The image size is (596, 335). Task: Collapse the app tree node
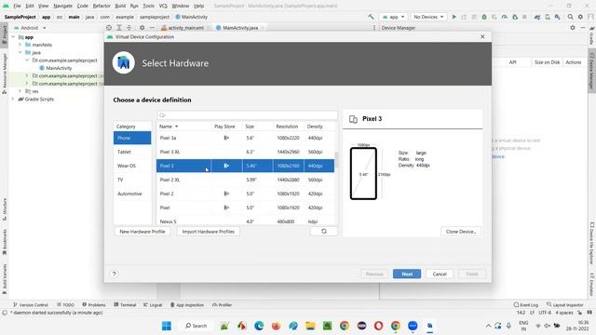tap(13, 37)
